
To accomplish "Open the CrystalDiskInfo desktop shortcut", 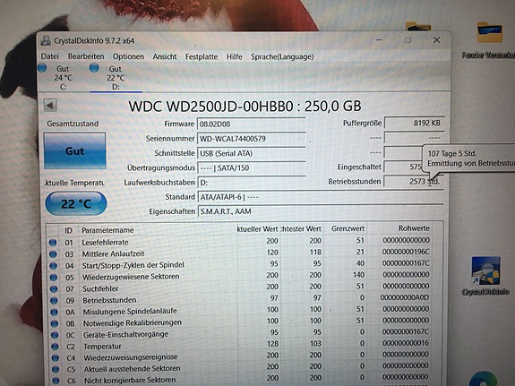I will click(485, 276).
